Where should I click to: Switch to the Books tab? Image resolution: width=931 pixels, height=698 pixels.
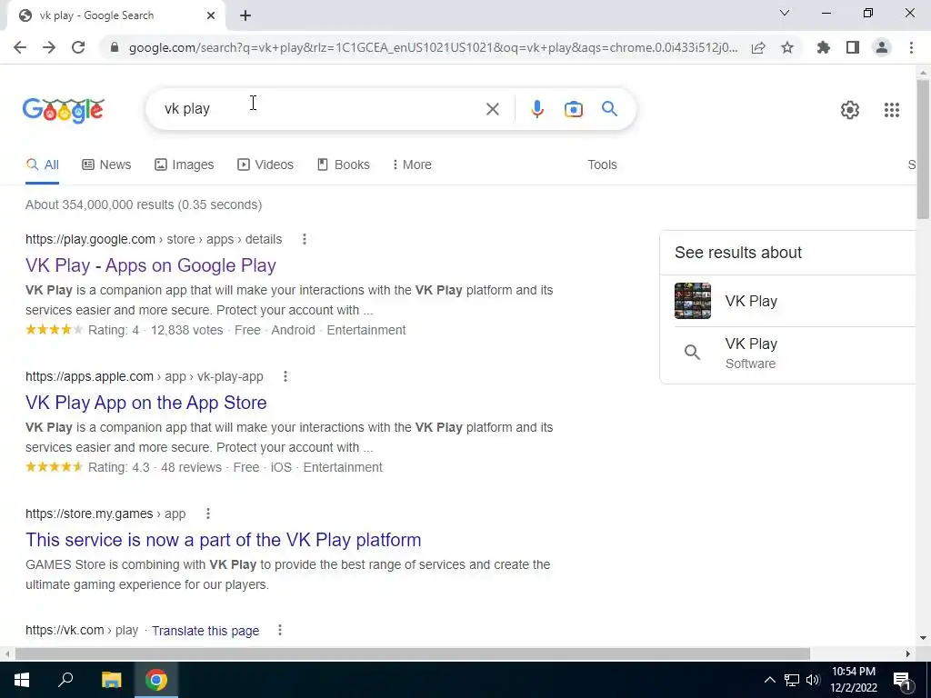tap(343, 165)
